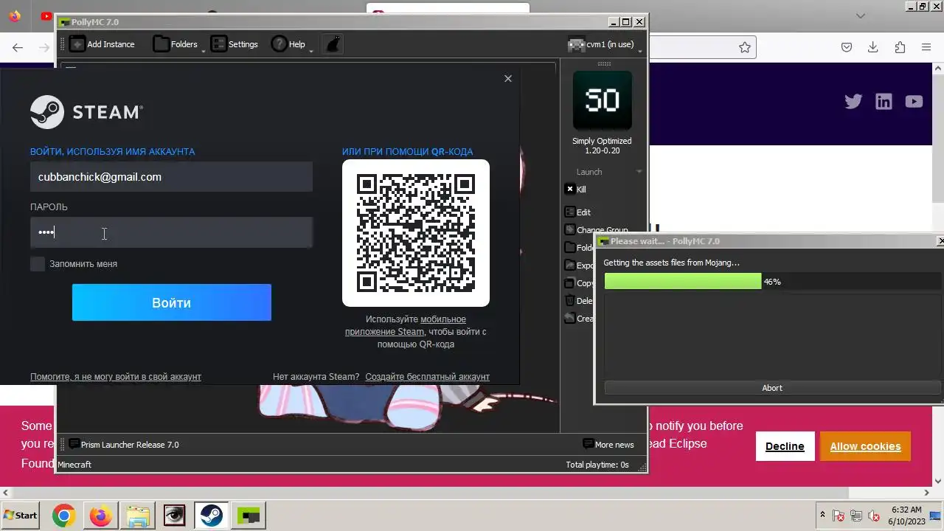Click the Войти sign-in button
This screenshot has height=531, width=944.
pyautogui.click(x=172, y=302)
